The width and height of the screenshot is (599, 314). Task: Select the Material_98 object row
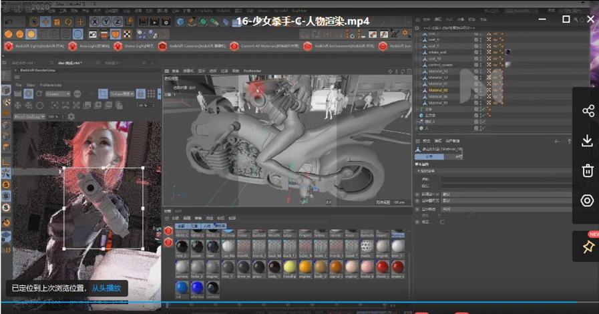438,90
